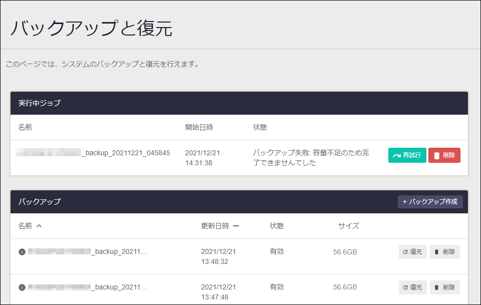481x305 pixels.
Task: Click the 開始日時 column header in 実行中ジョブ
Action: click(199, 127)
